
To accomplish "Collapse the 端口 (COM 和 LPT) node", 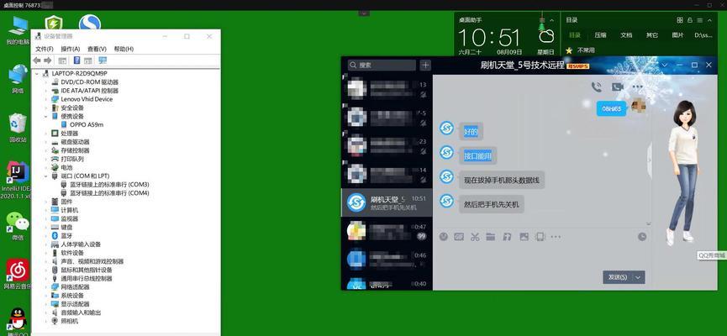I will coord(46,176).
